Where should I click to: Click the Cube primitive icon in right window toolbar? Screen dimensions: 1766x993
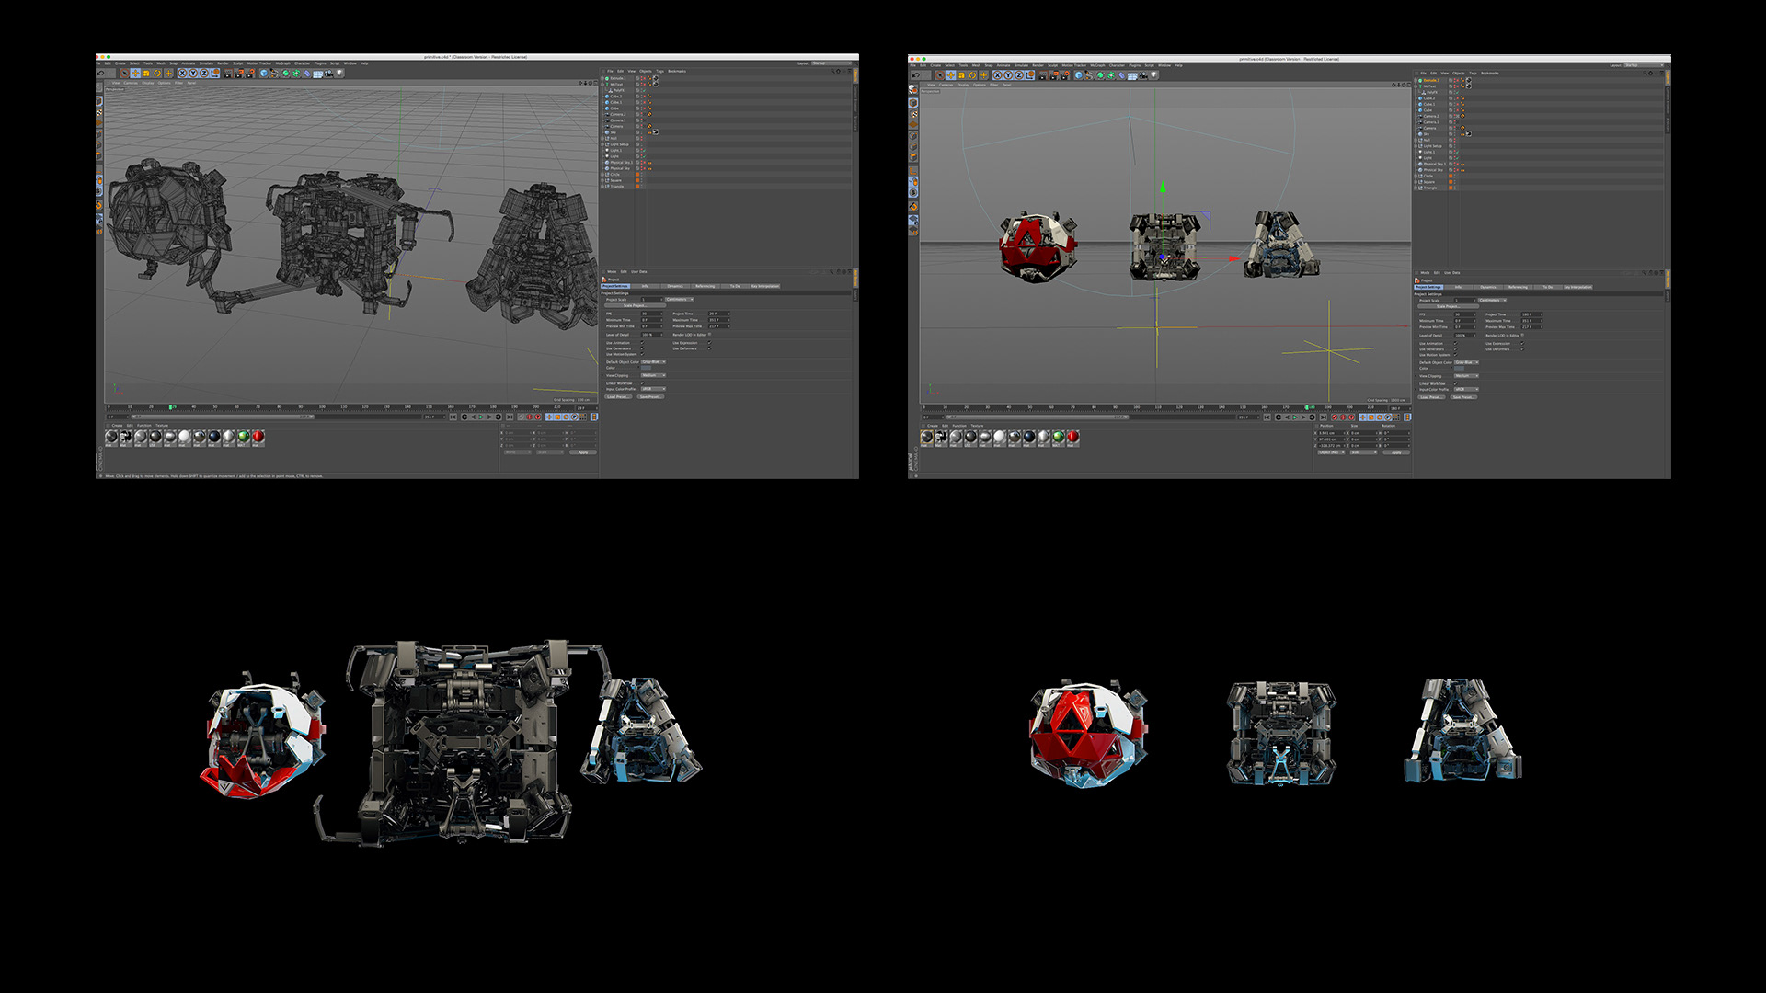coord(1078,75)
